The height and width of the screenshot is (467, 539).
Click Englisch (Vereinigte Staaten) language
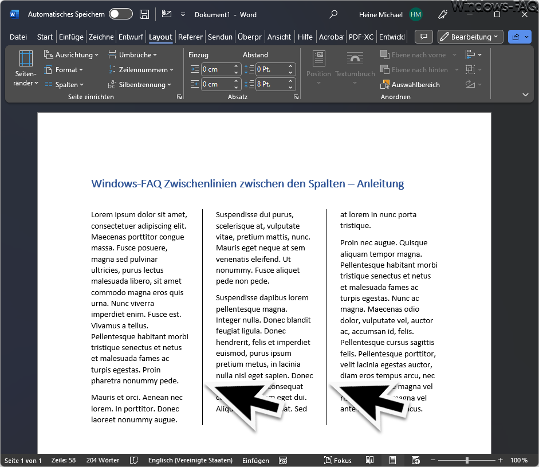[190, 460]
